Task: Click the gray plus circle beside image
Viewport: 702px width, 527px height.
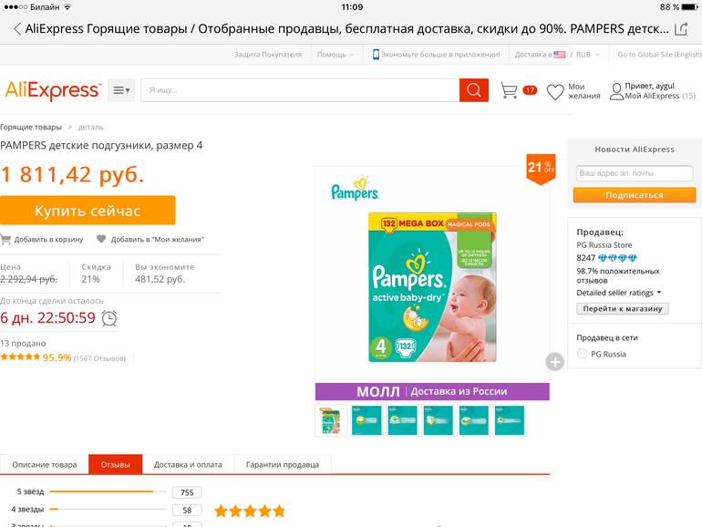Action: (554, 362)
